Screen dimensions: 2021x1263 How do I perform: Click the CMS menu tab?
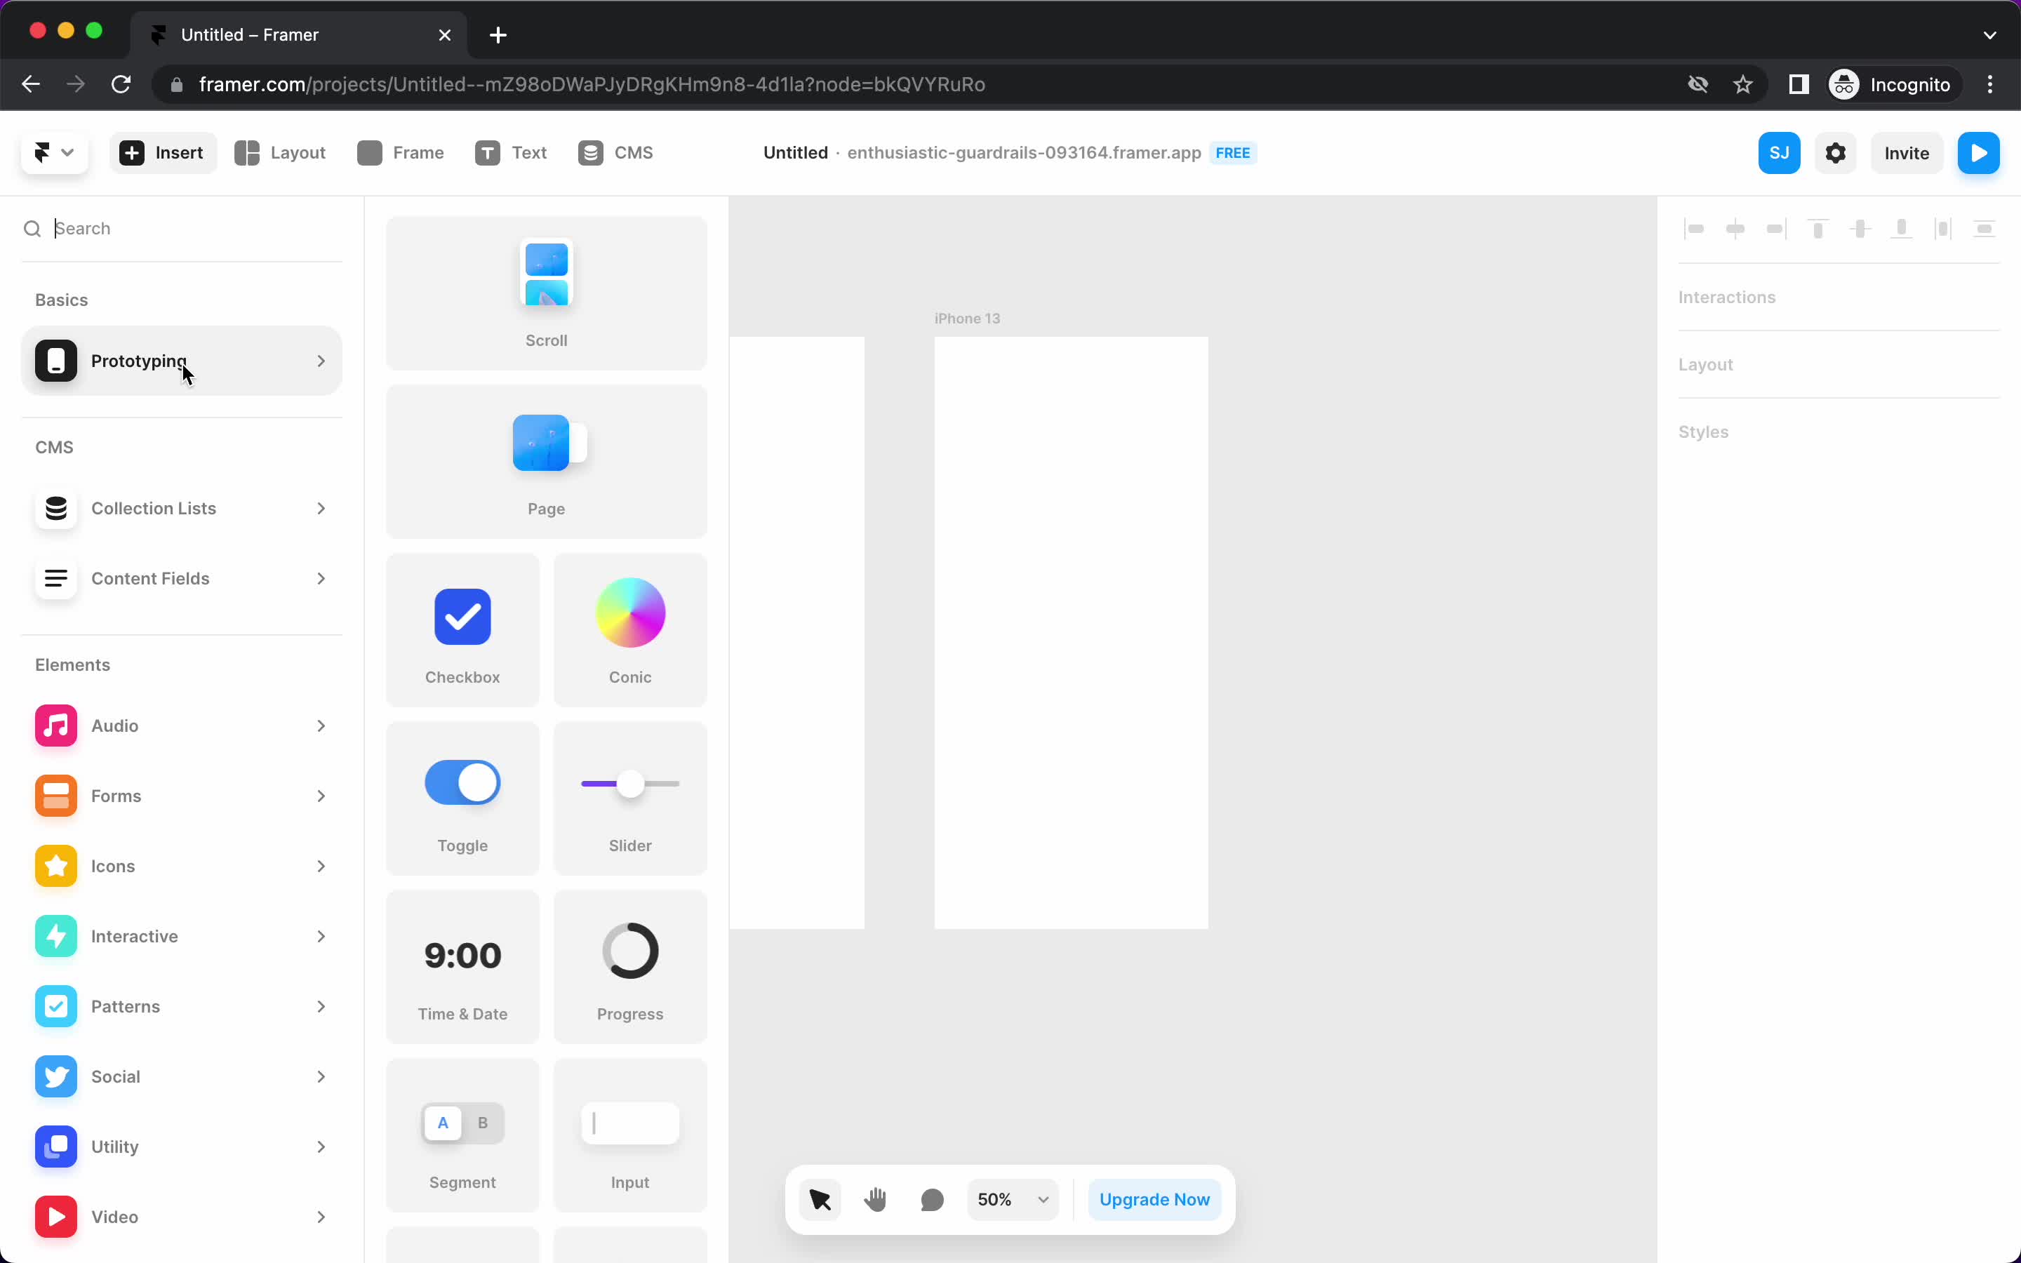(615, 152)
